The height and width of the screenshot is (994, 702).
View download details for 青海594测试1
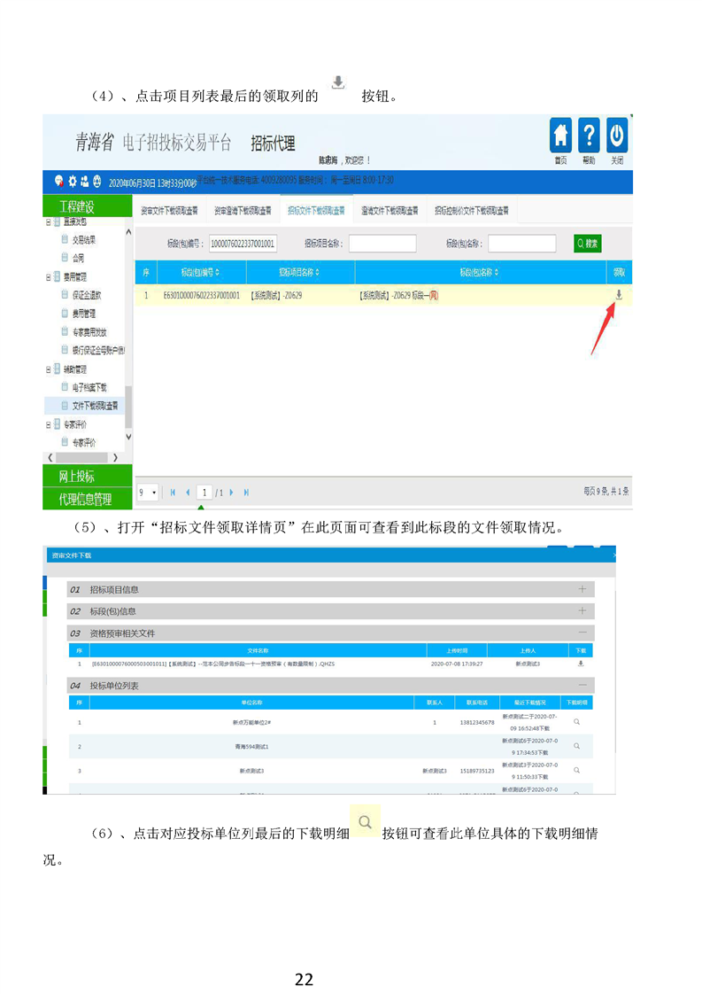(576, 747)
